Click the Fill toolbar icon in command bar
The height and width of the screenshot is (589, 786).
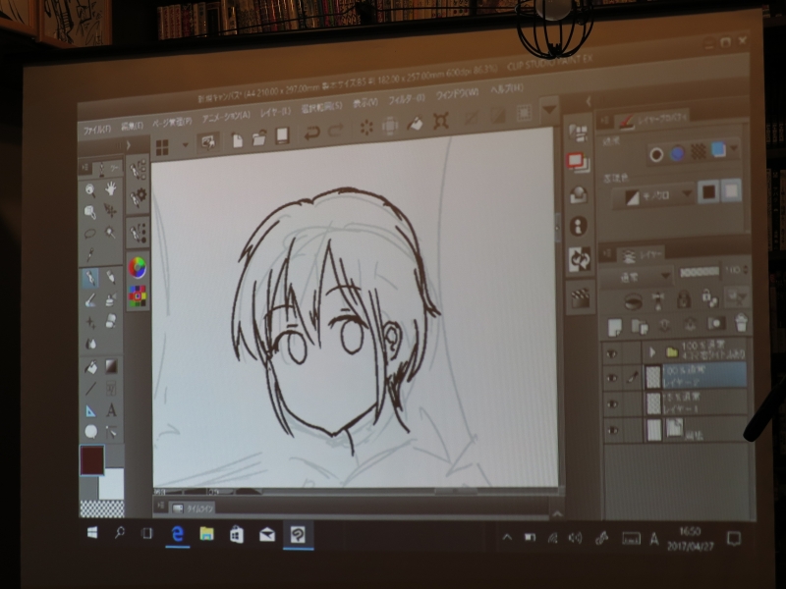(415, 124)
